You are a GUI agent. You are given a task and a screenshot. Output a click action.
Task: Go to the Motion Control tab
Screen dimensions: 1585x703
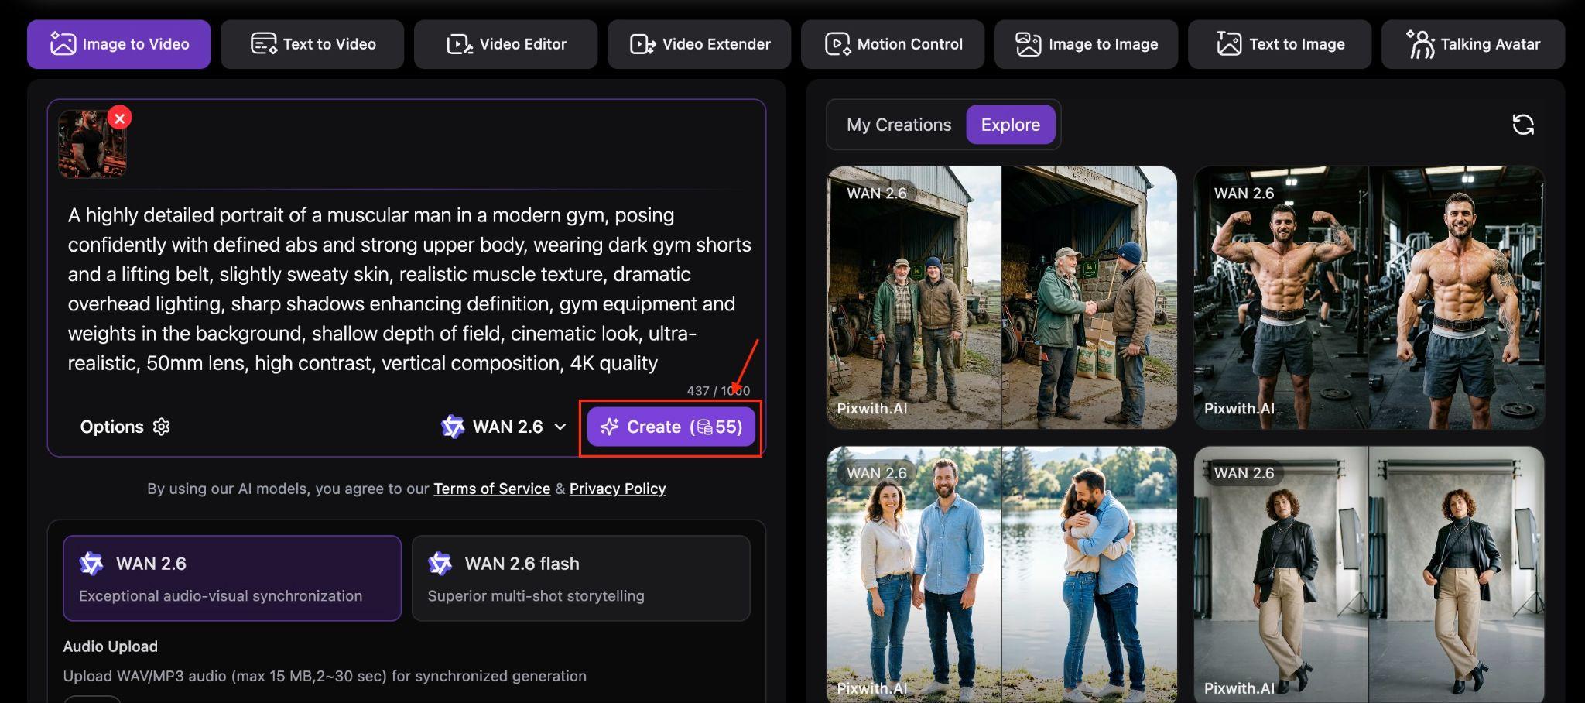(892, 44)
